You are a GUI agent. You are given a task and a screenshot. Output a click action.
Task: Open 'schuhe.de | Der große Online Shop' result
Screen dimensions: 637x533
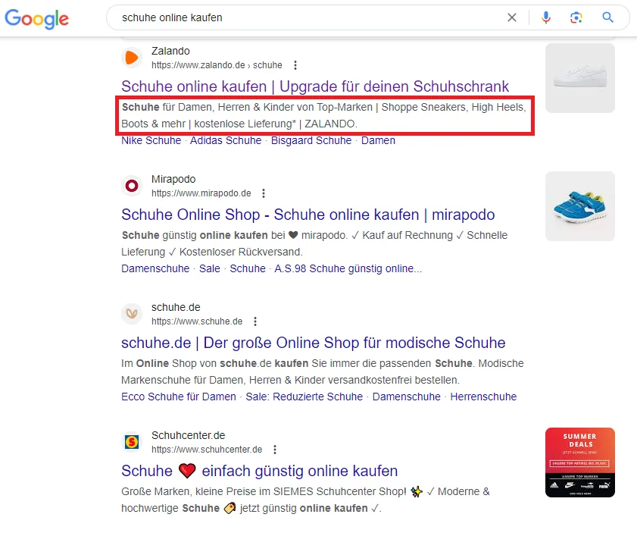point(314,343)
